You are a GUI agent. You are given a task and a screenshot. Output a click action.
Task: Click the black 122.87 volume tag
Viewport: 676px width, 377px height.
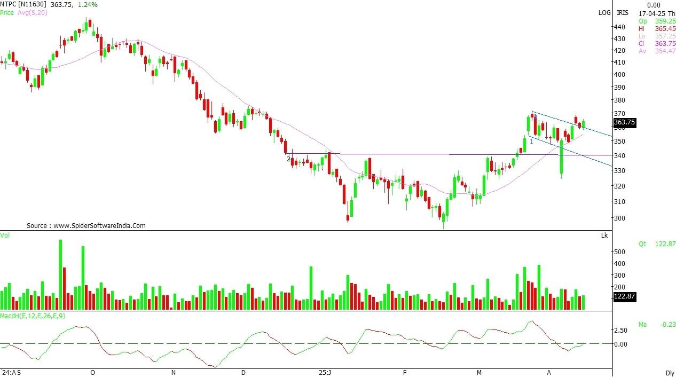(x=624, y=296)
